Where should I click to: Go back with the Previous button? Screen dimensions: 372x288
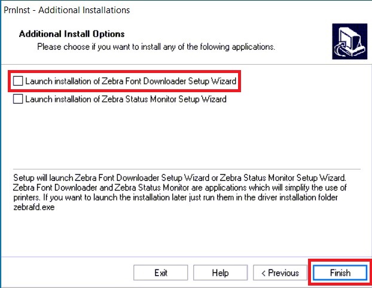click(280, 273)
